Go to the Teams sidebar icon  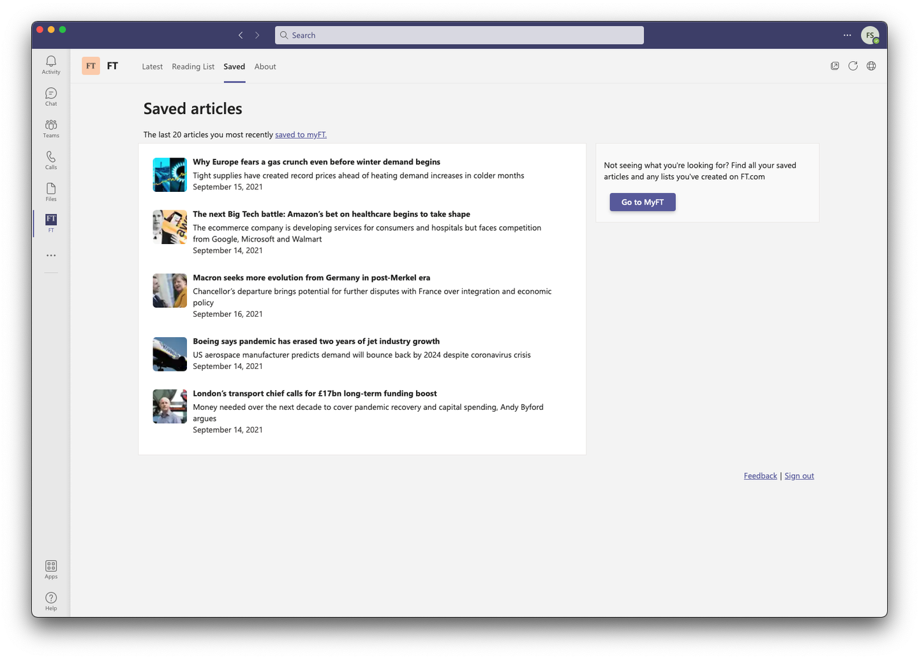[51, 127]
